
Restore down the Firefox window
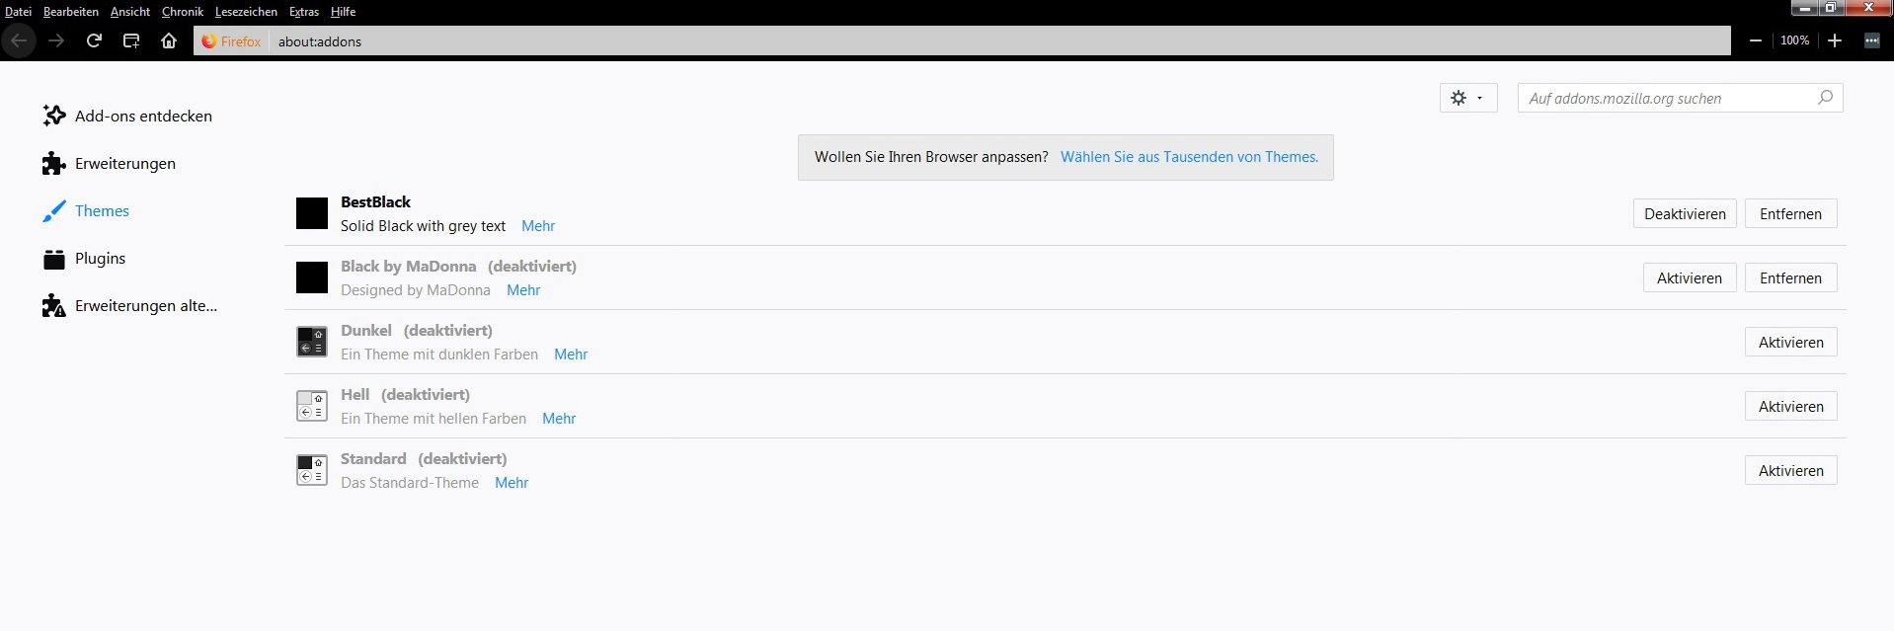tap(1830, 8)
